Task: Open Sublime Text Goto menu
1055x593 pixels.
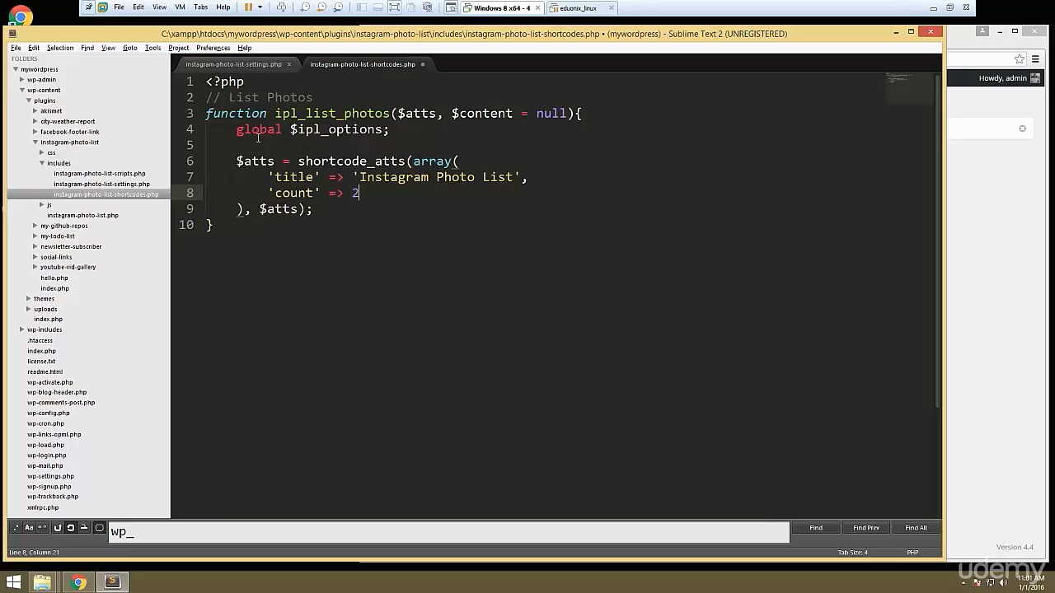Action: tap(130, 48)
